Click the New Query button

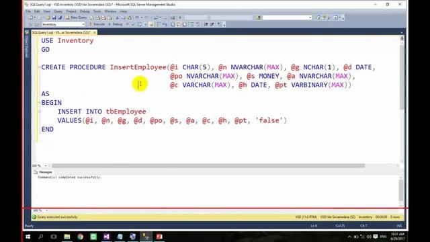(77, 17)
